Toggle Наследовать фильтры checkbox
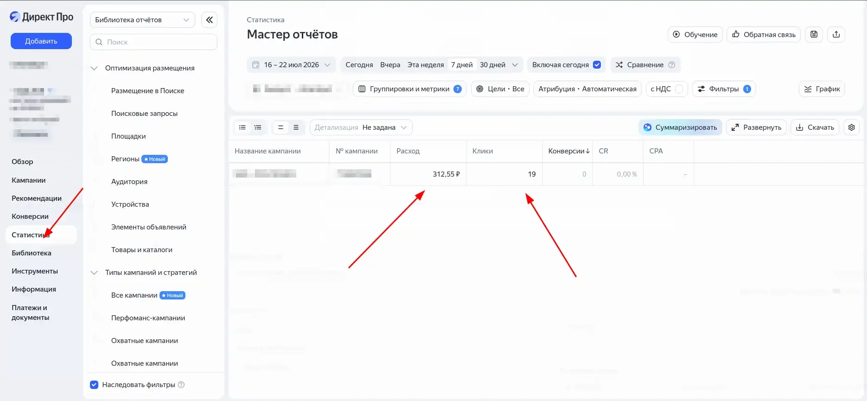 94,385
